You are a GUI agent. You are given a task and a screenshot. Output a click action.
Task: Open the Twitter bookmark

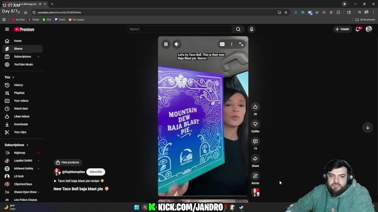34,20
